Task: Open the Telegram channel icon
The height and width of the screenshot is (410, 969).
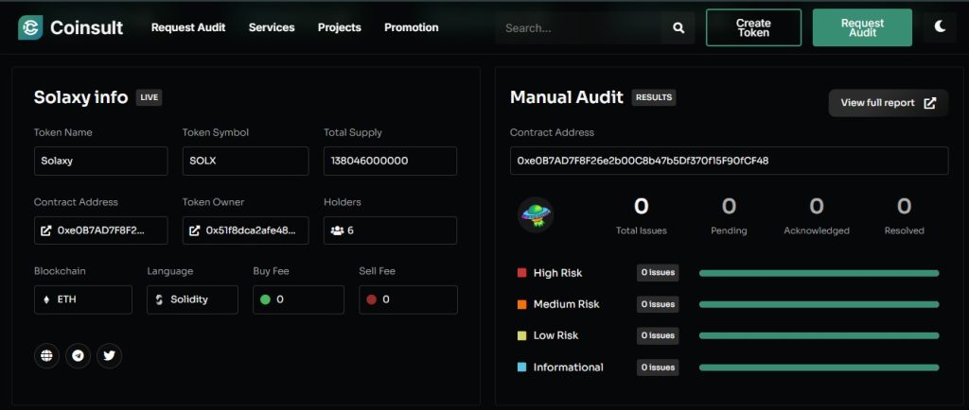Action: pyautogui.click(x=78, y=356)
